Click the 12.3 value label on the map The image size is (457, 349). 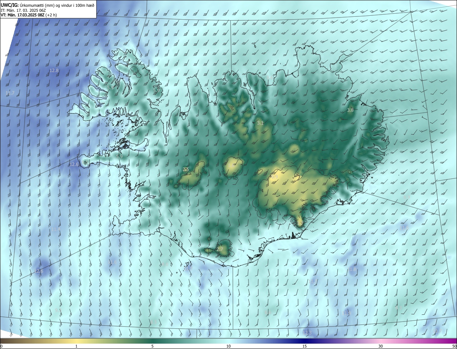pyautogui.click(x=307, y=333)
